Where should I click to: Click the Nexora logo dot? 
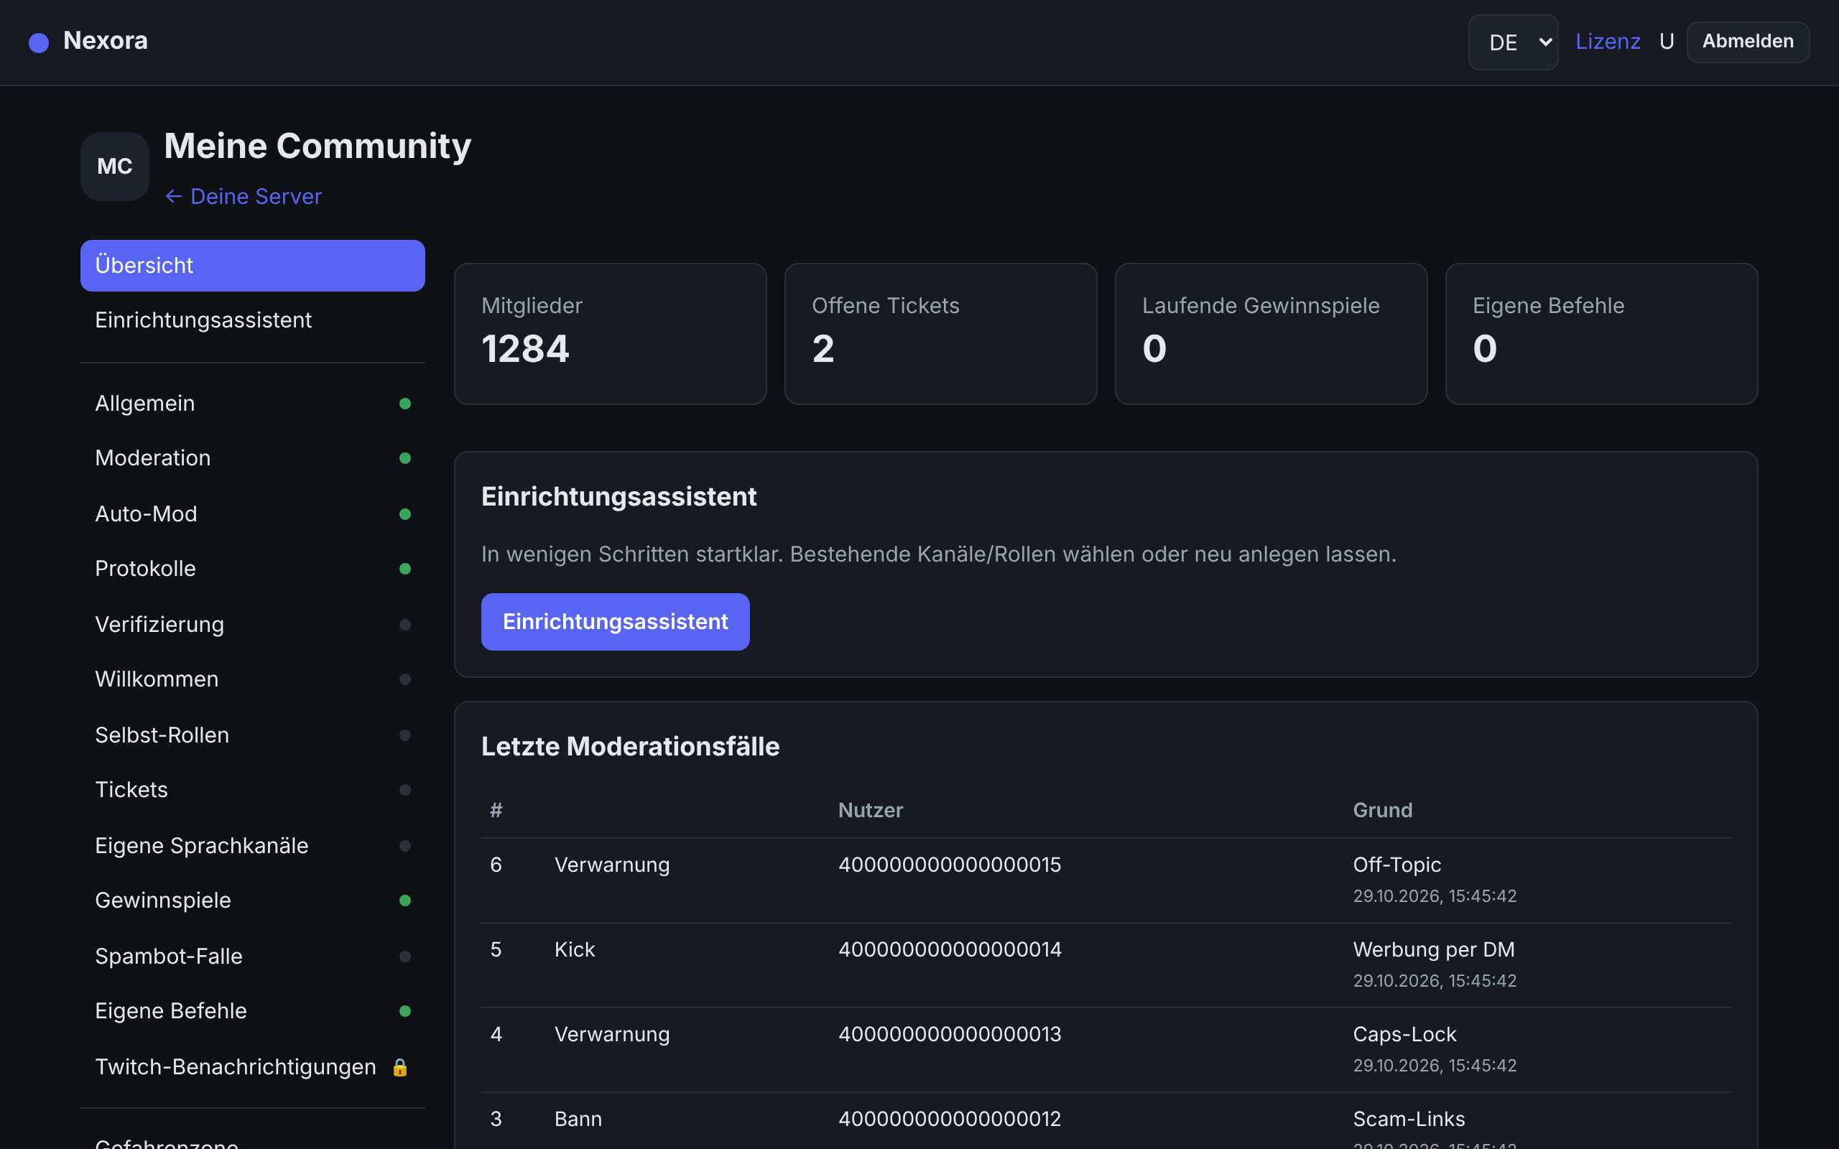[39, 42]
